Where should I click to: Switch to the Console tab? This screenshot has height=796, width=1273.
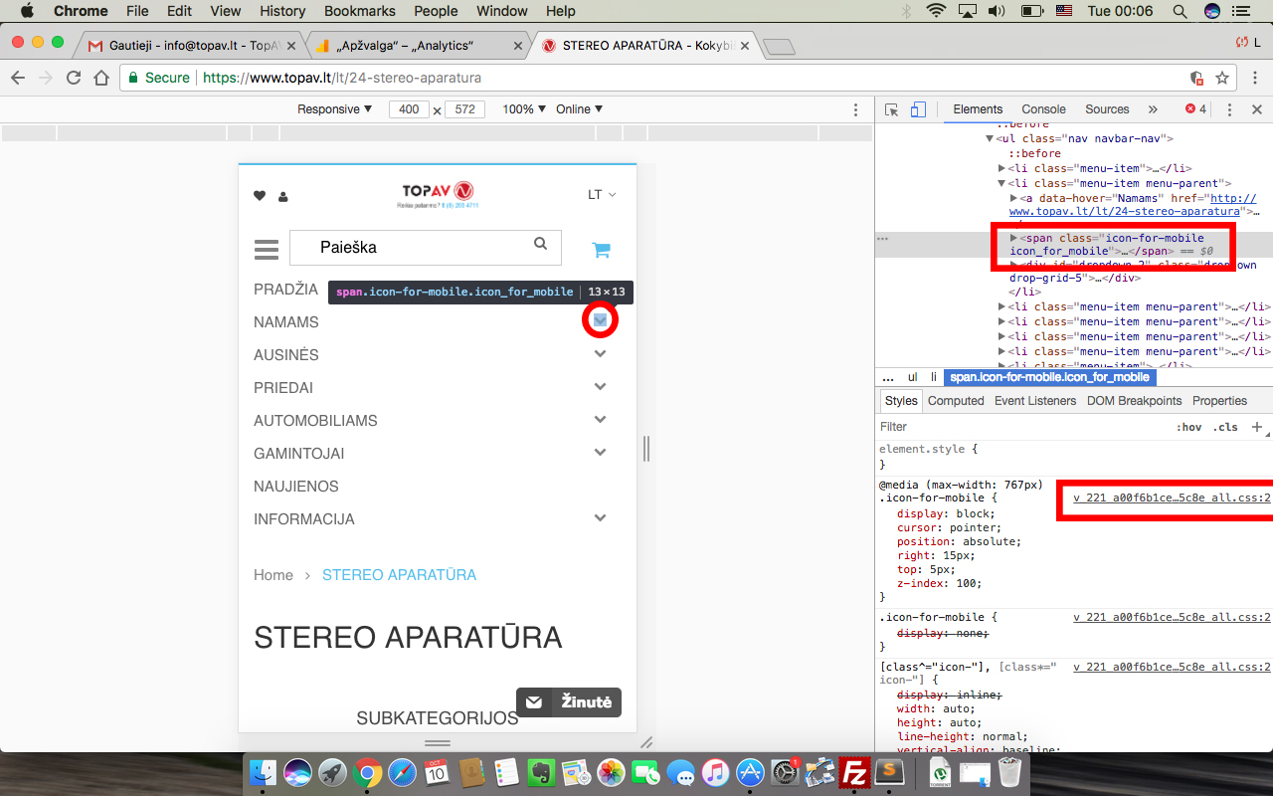pyautogui.click(x=1043, y=109)
